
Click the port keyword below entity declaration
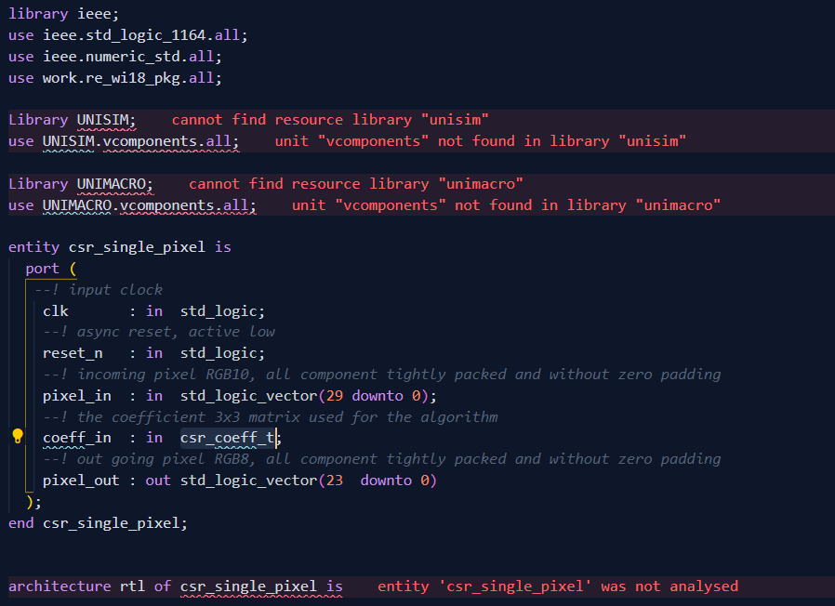(43, 268)
